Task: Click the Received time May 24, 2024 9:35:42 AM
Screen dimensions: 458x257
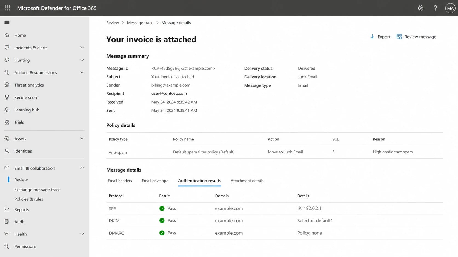Action: (174, 102)
